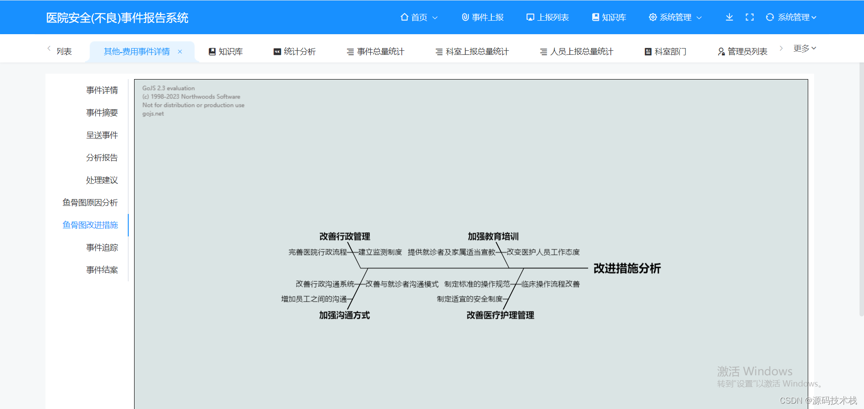Click the building icon before 科室部门

point(648,52)
